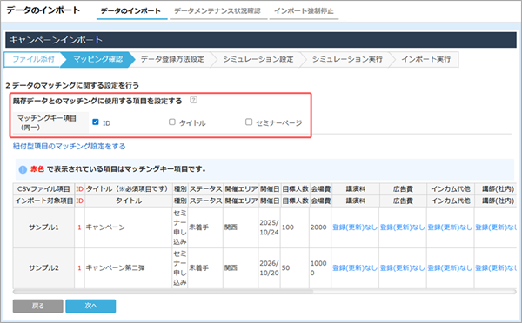Click the サンプル2 row label
This screenshot has width=522, height=323.
(x=43, y=267)
